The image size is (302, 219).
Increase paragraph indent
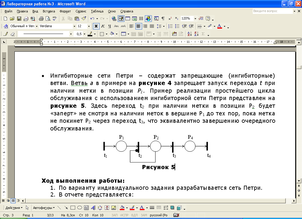pyautogui.click(x=191, y=26)
